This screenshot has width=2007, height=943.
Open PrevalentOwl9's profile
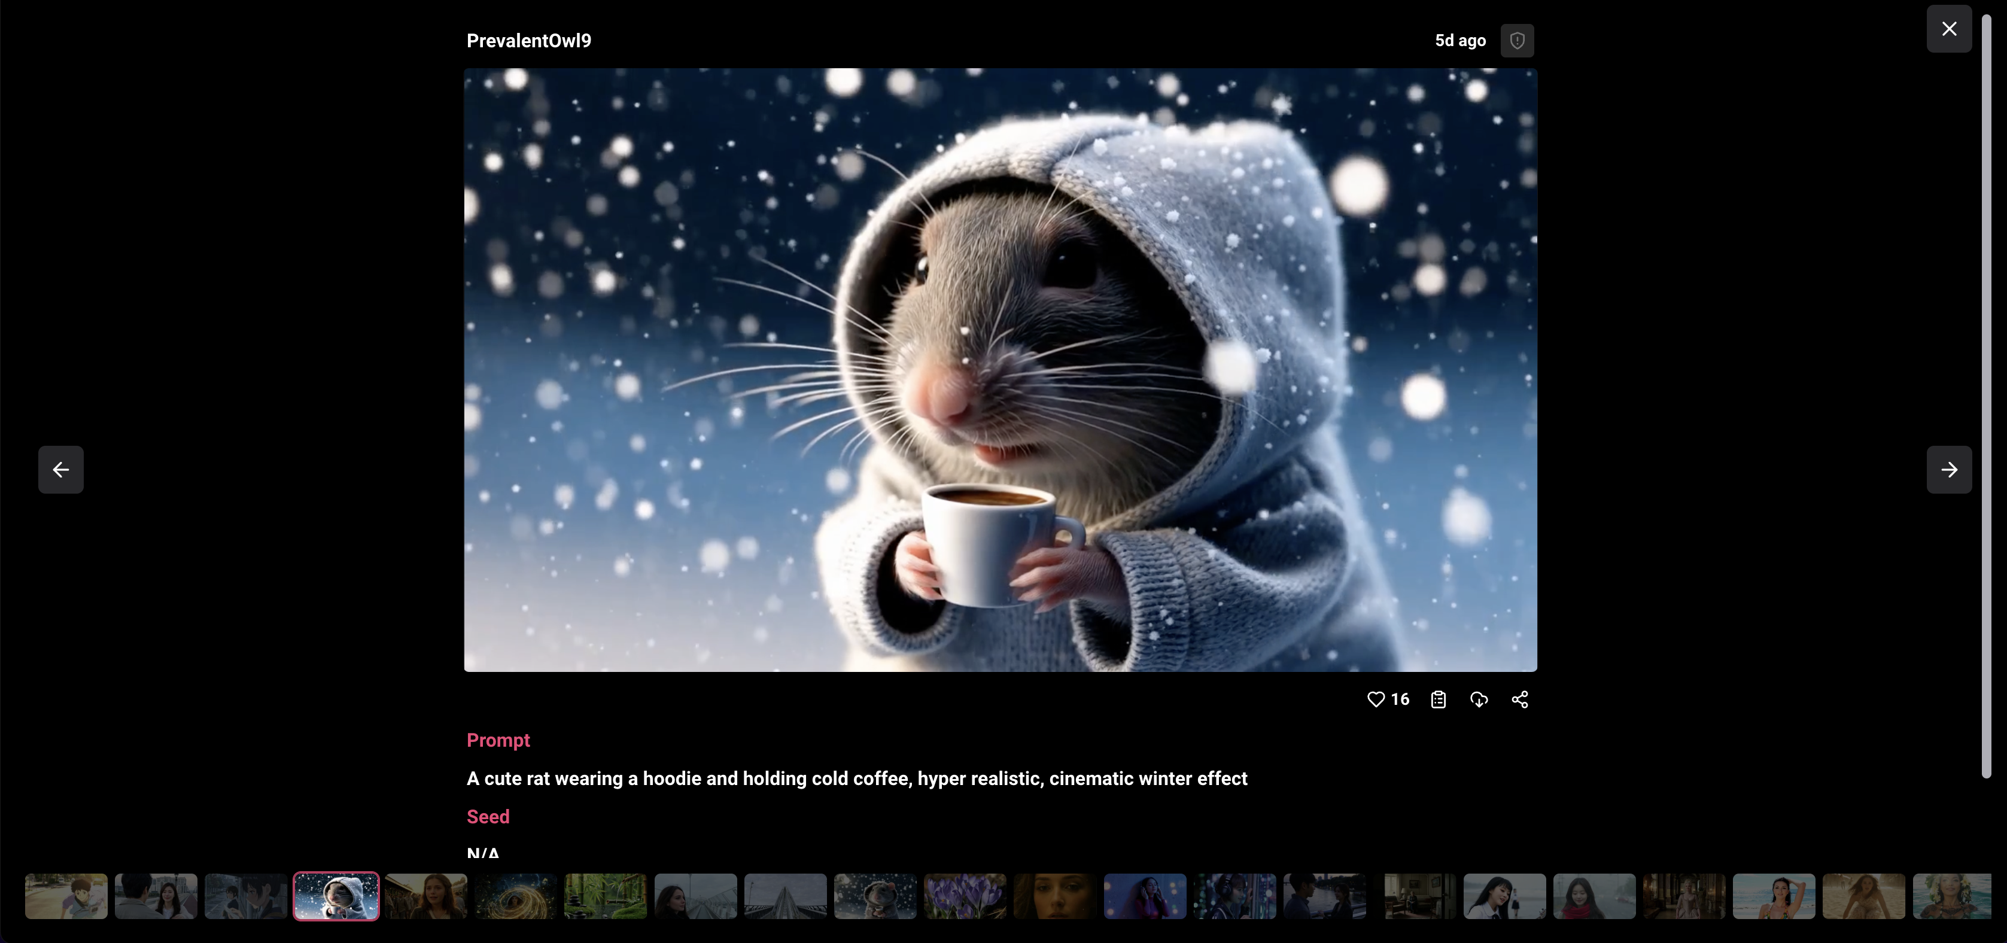coord(528,41)
